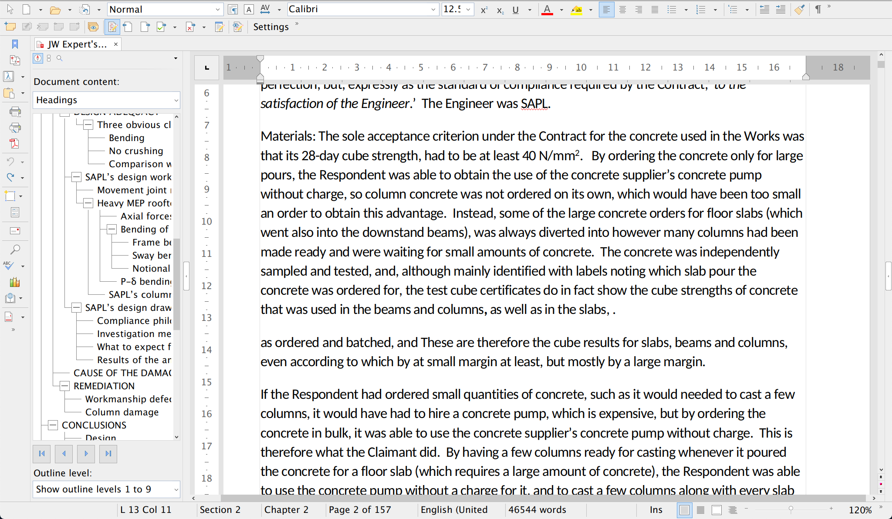892x519 pixels.
Task: Click the Clone Formatting paintbrush icon
Action: (x=799, y=10)
